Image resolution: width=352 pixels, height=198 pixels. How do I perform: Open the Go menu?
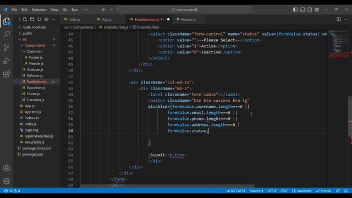[x=65, y=10]
